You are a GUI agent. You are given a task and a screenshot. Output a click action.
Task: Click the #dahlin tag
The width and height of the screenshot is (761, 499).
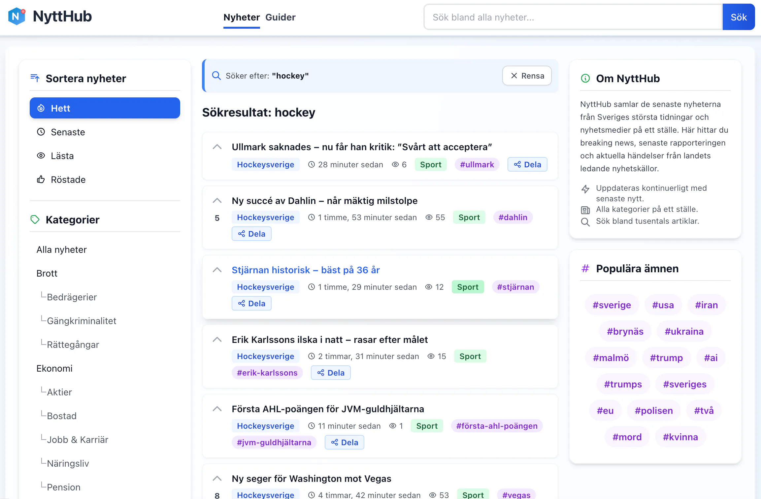pyautogui.click(x=513, y=217)
